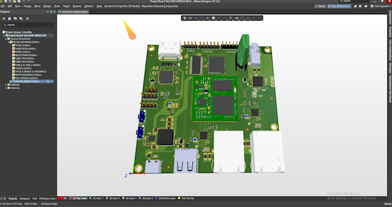392x207 pixels.
Task: Open the Tools menu
Action: 57,6
